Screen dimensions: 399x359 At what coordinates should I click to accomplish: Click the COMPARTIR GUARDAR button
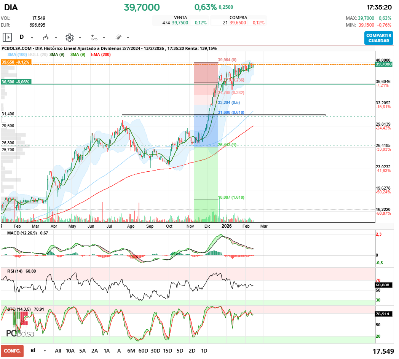(x=378, y=38)
